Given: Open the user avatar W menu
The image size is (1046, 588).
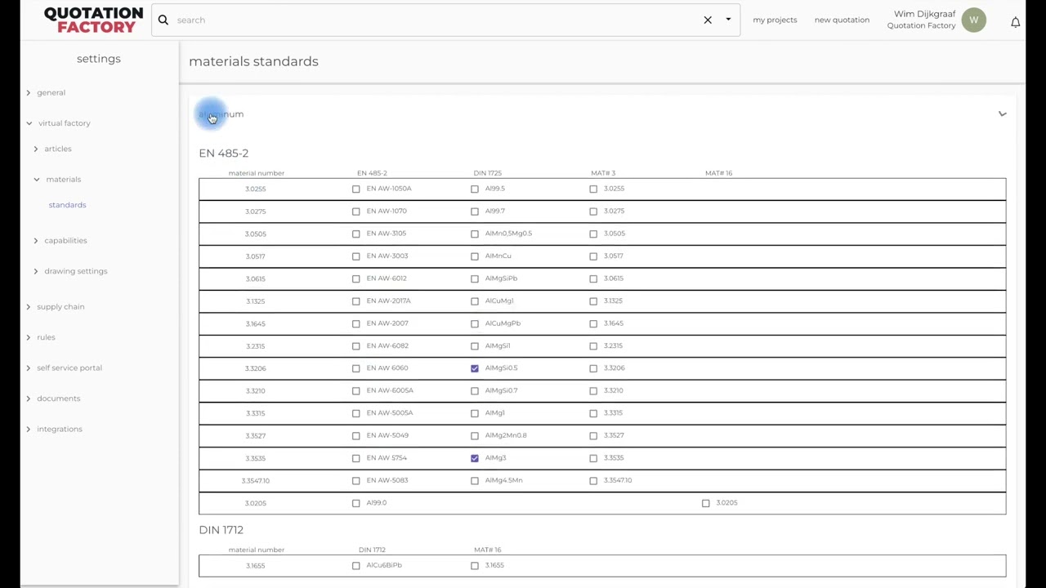Looking at the screenshot, I should 974,20.
